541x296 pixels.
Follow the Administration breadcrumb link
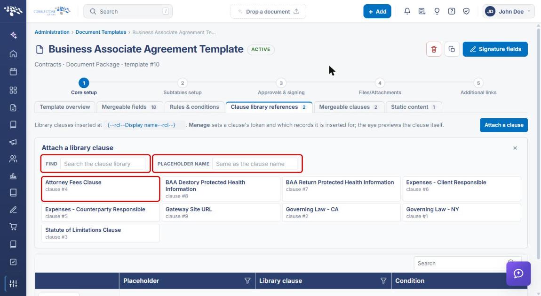pos(52,32)
